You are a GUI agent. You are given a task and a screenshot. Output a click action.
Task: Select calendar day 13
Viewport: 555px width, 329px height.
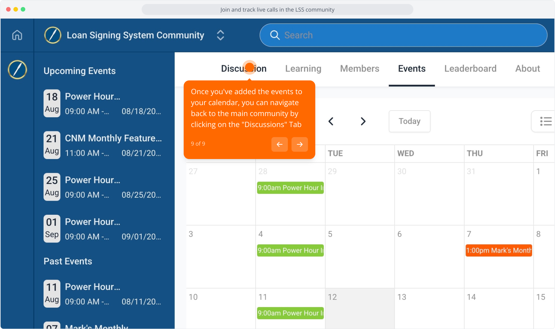pos(429,309)
